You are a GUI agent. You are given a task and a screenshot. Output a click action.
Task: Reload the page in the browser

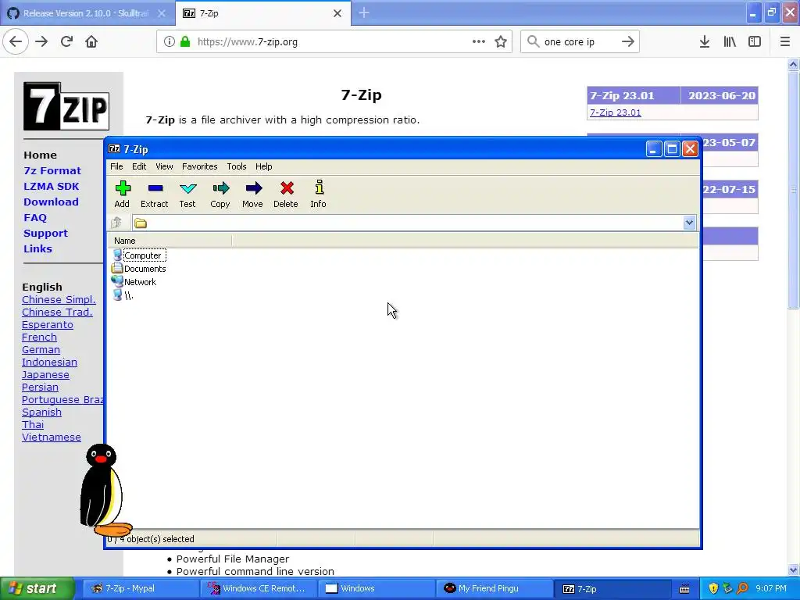66,41
